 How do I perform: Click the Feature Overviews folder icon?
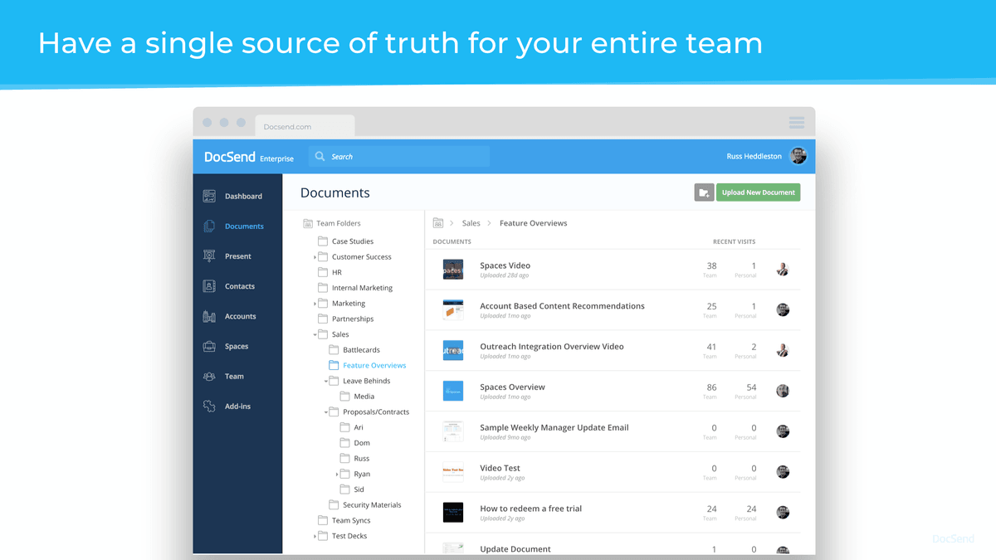[x=334, y=365]
